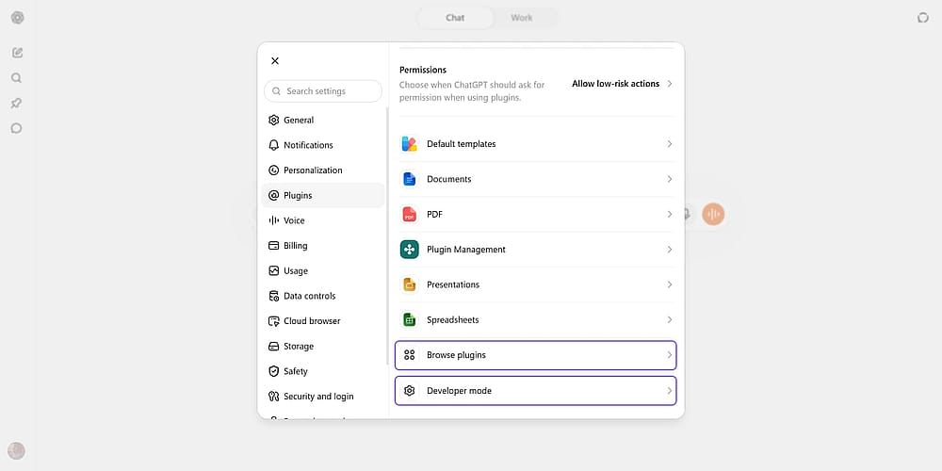This screenshot has width=942, height=471.
Task: Click the orange voice waveform button
Action: point(713,214)
